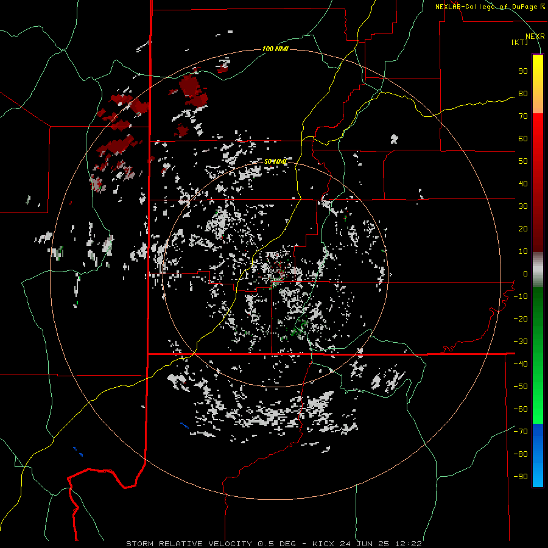Click the yellow top segment of the color bar
This screenshot has width=548, height=548.
pyautogui.click(x=538, y=84)
